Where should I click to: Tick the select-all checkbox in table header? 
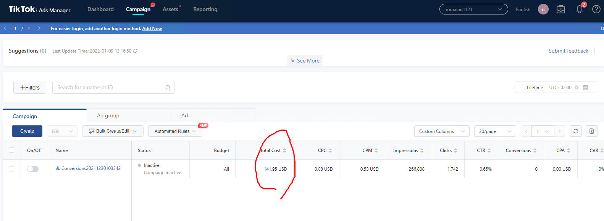tap(11, 150)
